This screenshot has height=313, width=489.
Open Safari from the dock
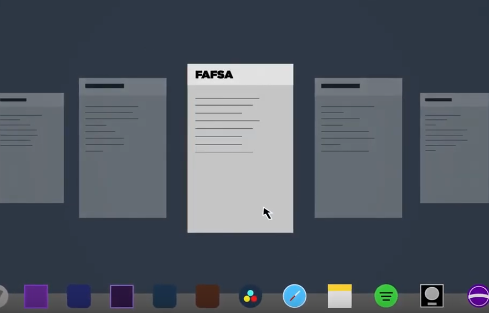click(295, 296)
